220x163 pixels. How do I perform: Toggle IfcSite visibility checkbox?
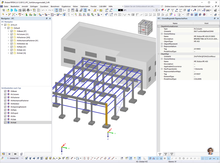(x=5, y=116)
